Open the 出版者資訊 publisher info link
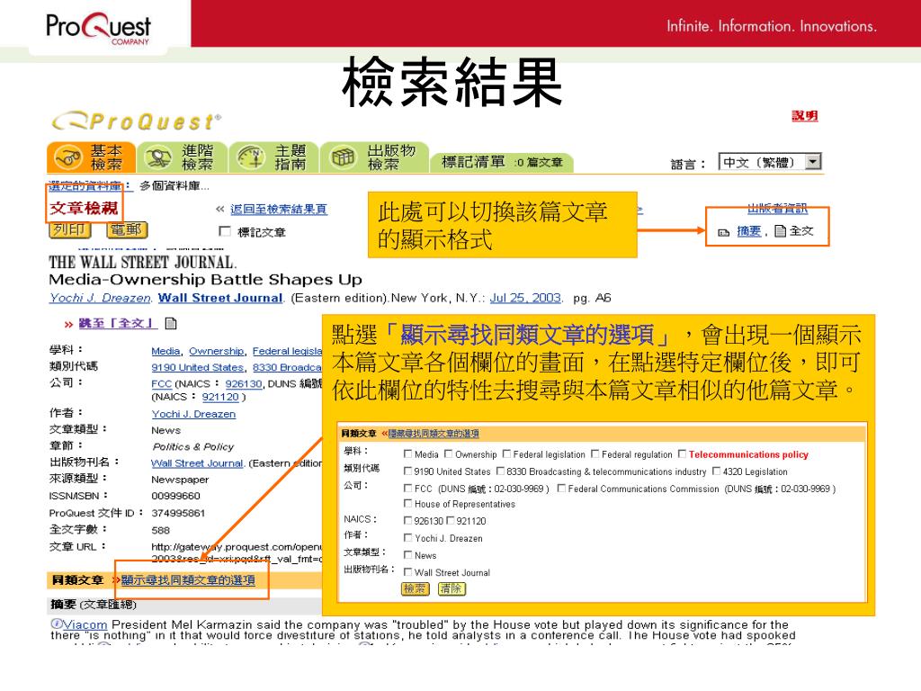Viewport: 921px width, 691px height. [777, 209]
